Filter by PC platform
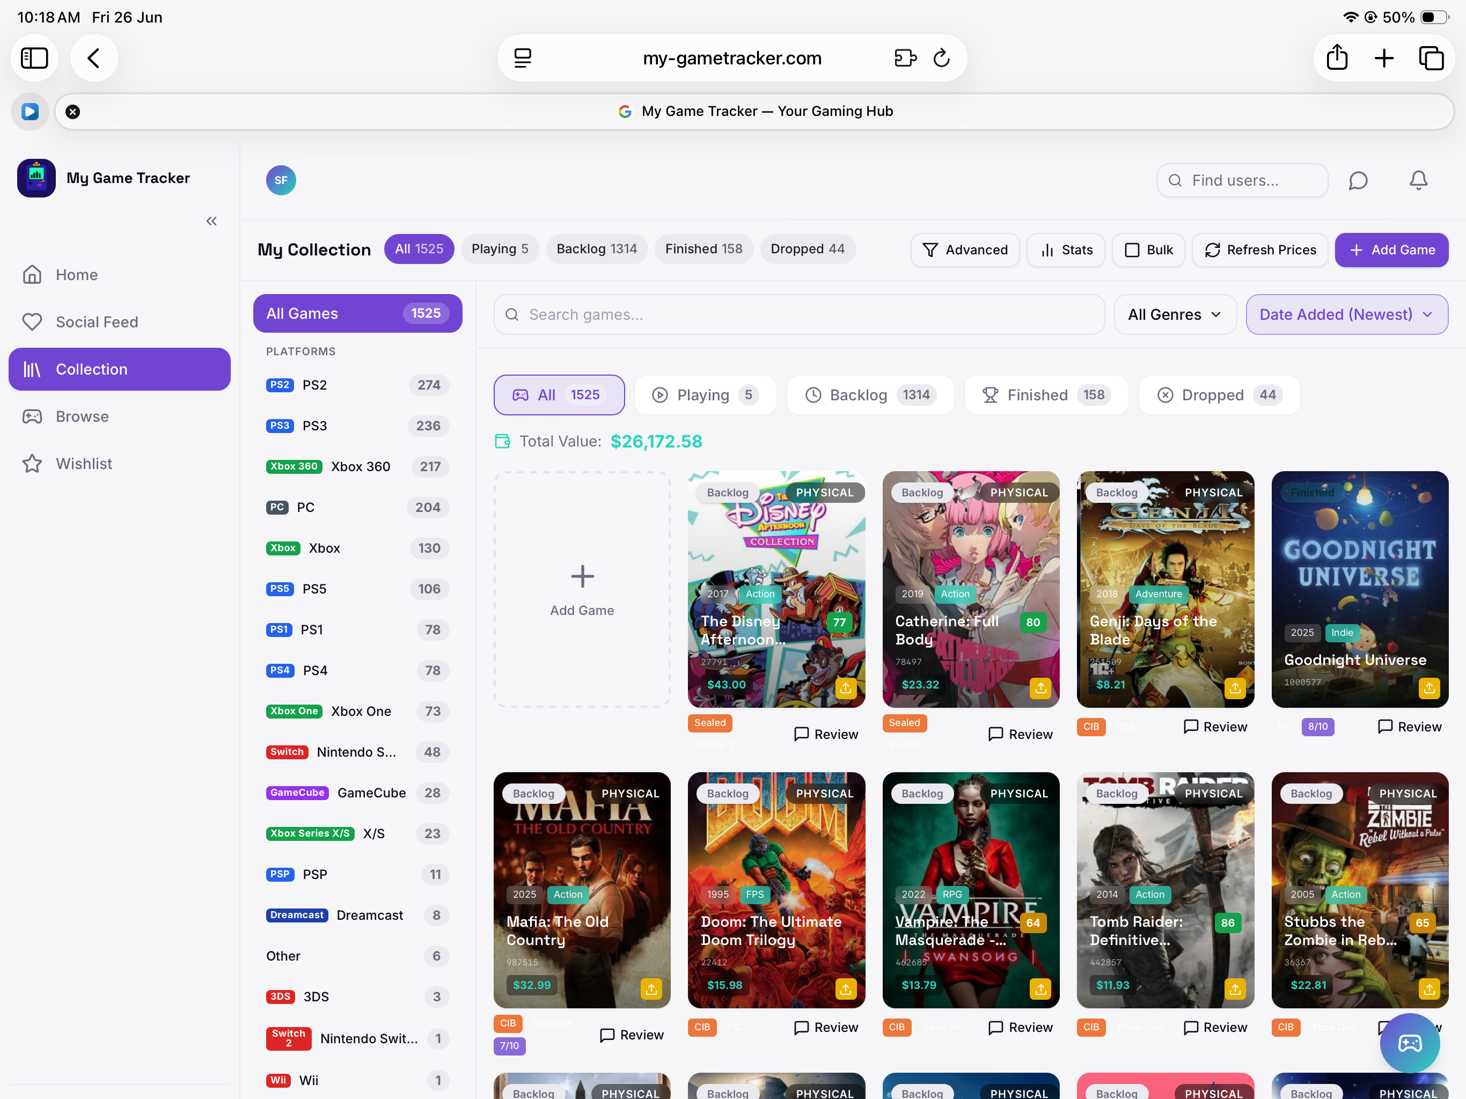Viewport: 1466px width, 1099px height. (357, 507)
